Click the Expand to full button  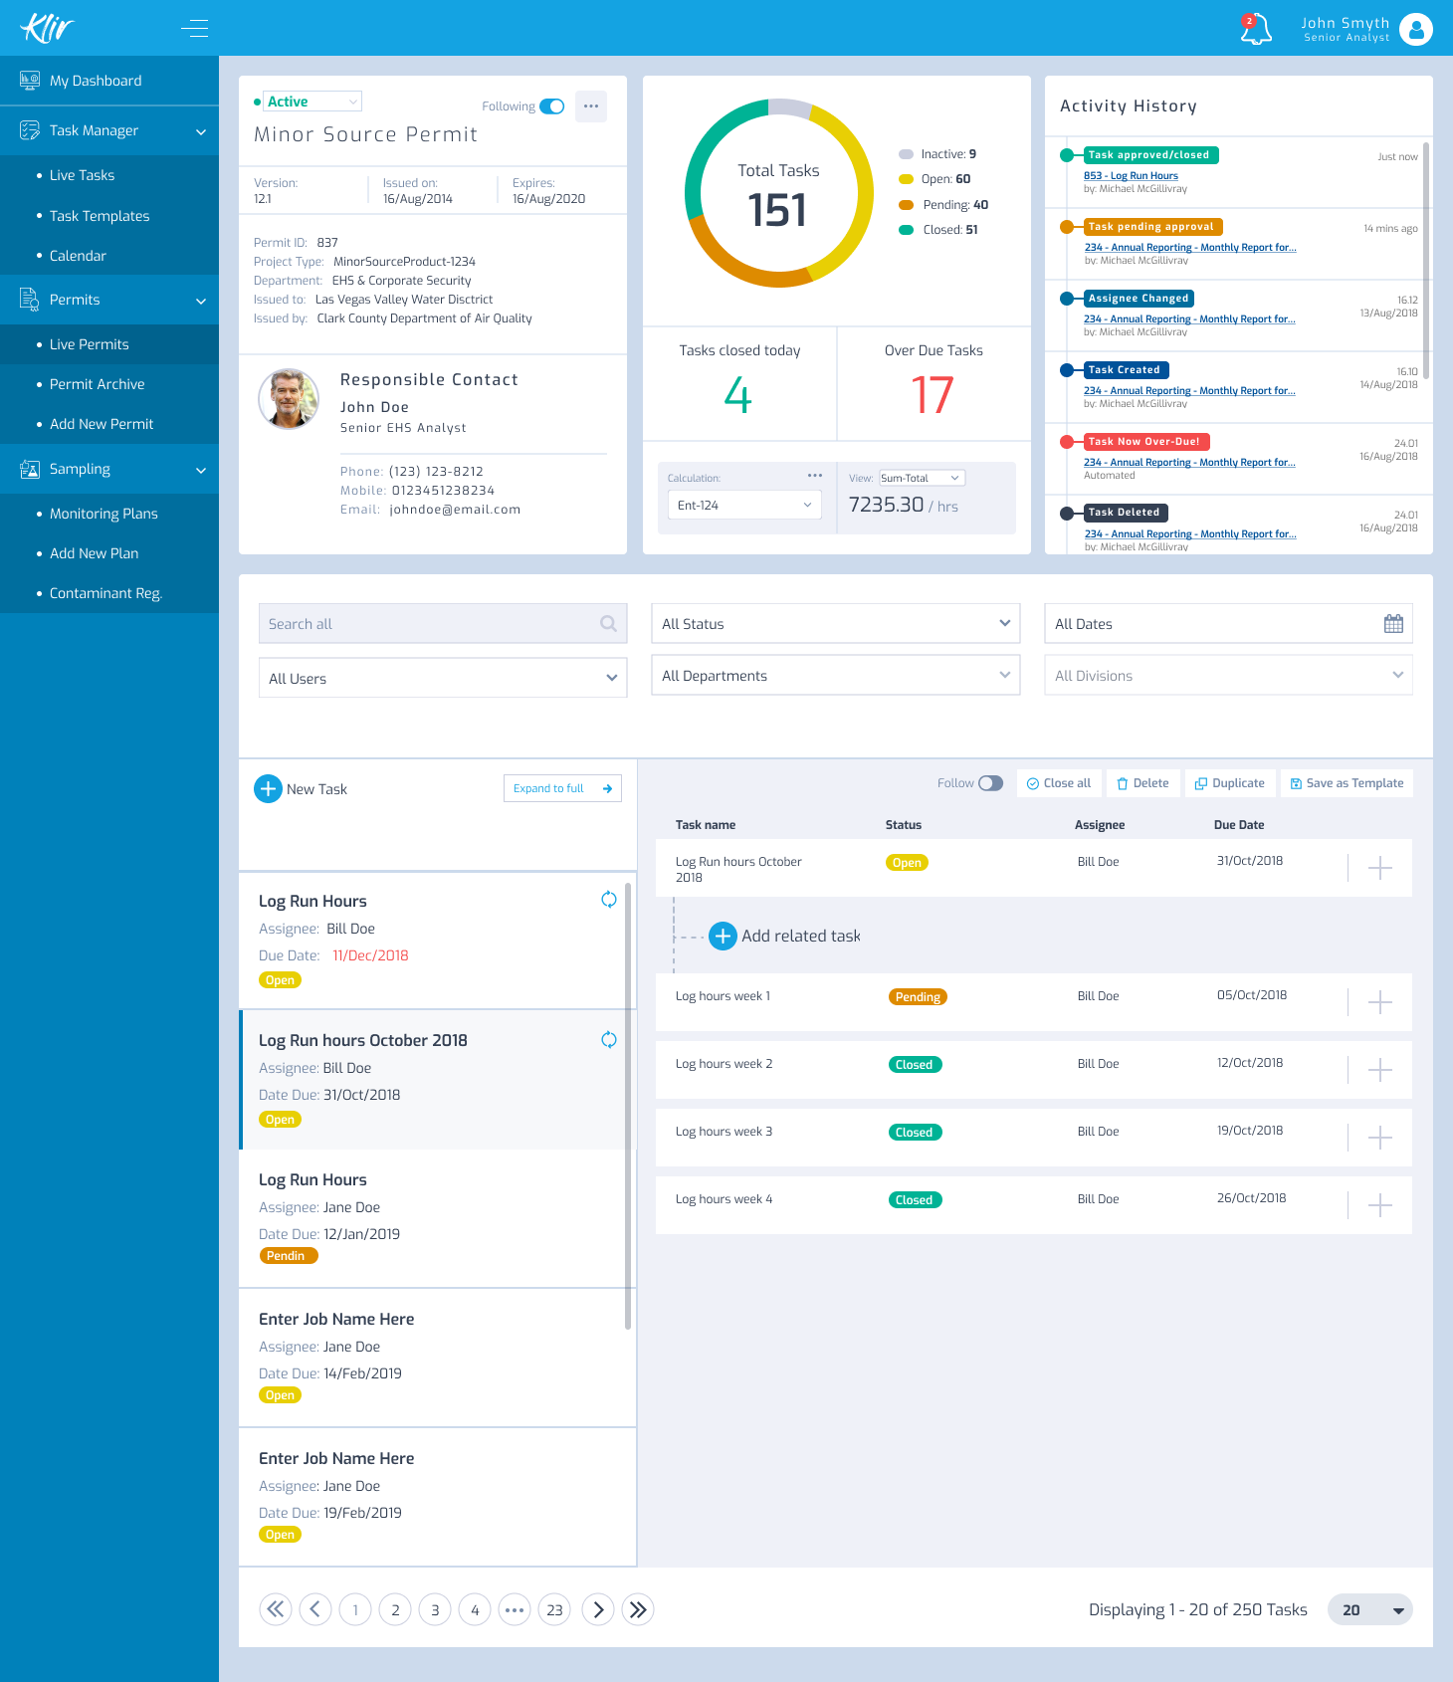coord(562,788)
